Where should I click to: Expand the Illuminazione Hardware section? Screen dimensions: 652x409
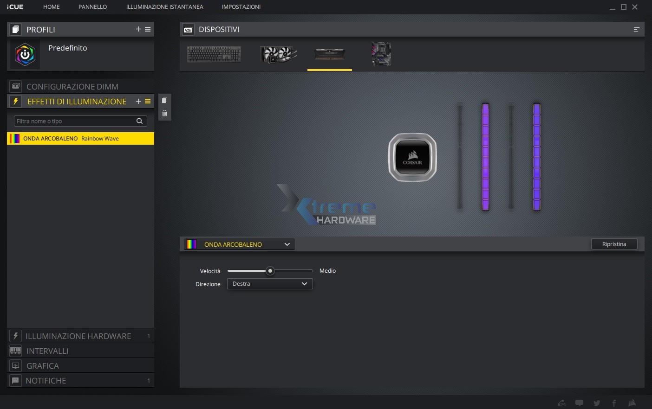(x=78, y=336)
